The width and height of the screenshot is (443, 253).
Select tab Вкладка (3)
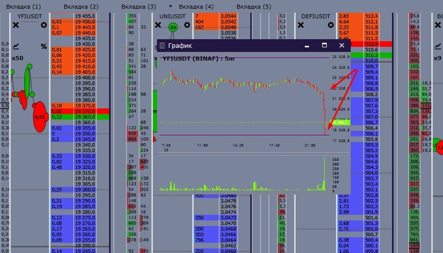[139, 6]
